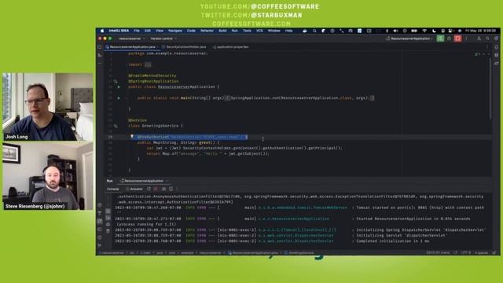Image resolution: width=503 pixels, height=283 pixels.
Task: Open the Edit menu in menu bar
Action: [x=148, y=31]
